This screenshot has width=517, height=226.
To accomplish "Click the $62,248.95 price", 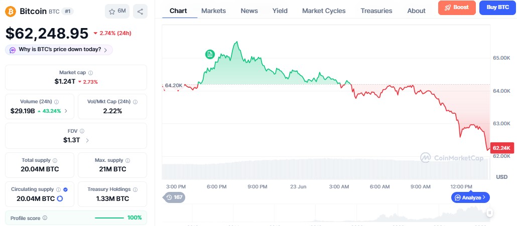I will click(x=47, y=33).
